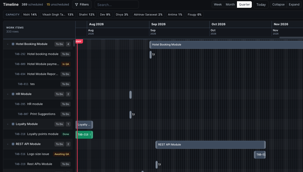Image resolution: width=303 pixels, height=172 pixels.
Task: Collapse the REST API Module group chevron
Action: [x=8, y=144]
